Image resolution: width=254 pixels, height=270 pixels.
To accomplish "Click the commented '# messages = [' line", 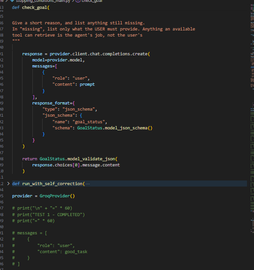I will coord(30,233).
